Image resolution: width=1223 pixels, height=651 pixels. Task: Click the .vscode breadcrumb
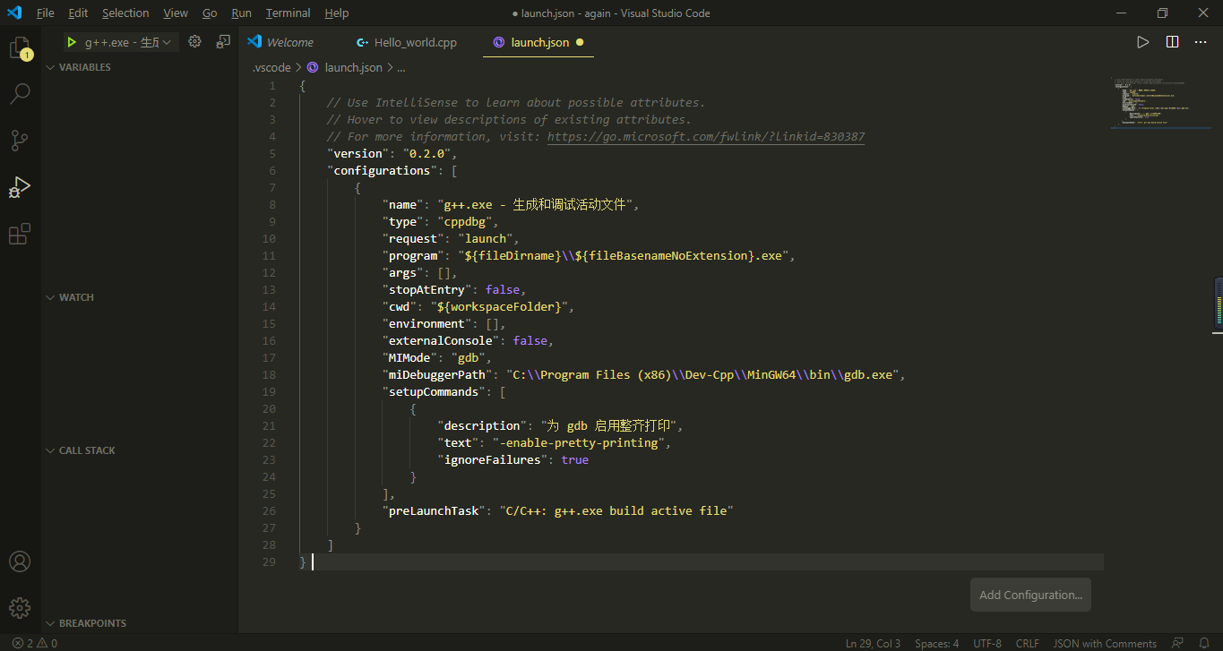pyautogui.click(x=271, y=67)
